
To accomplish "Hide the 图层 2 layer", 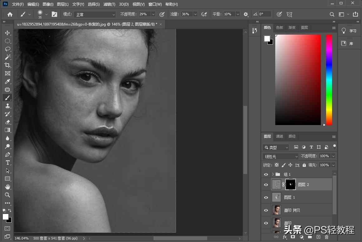I will tap(266, 185).
